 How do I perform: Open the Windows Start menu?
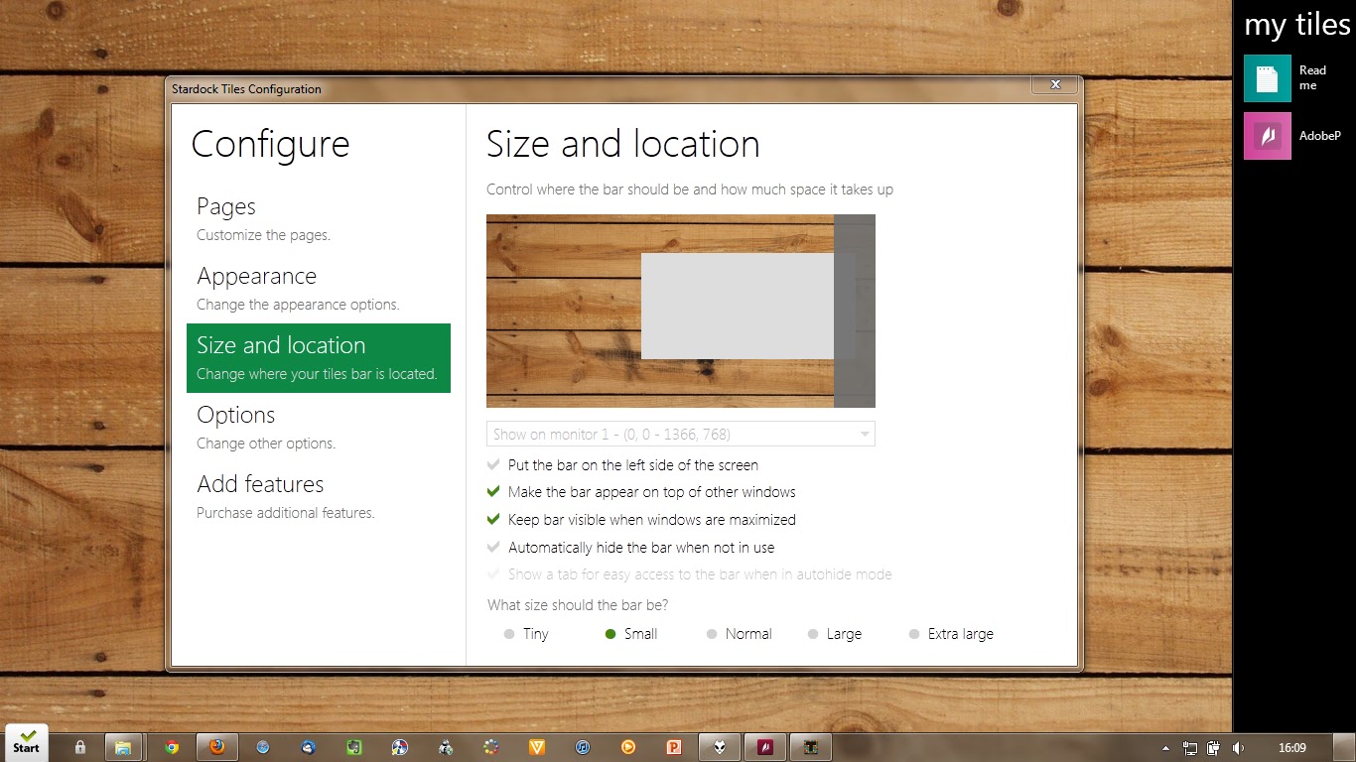pos(26,744)
